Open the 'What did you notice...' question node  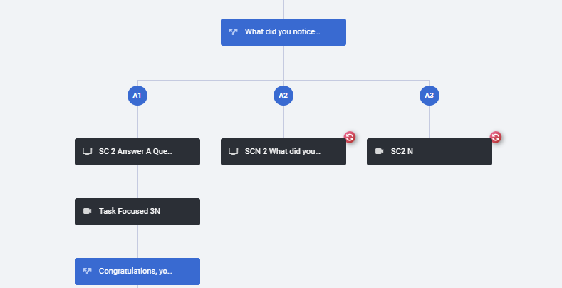pos(283,32)
